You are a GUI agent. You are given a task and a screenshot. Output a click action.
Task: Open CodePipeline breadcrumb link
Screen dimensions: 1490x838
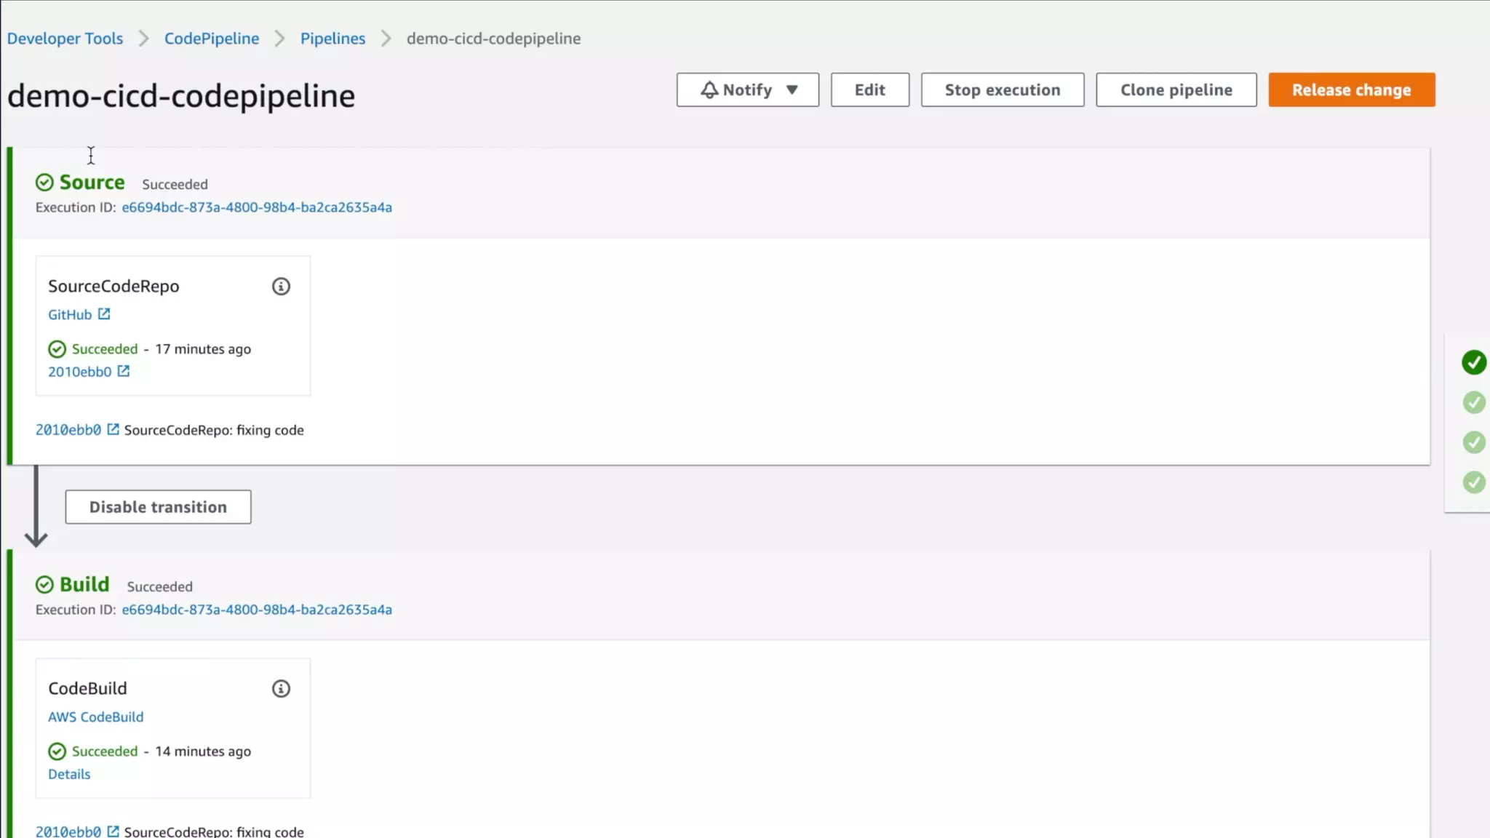211,38
